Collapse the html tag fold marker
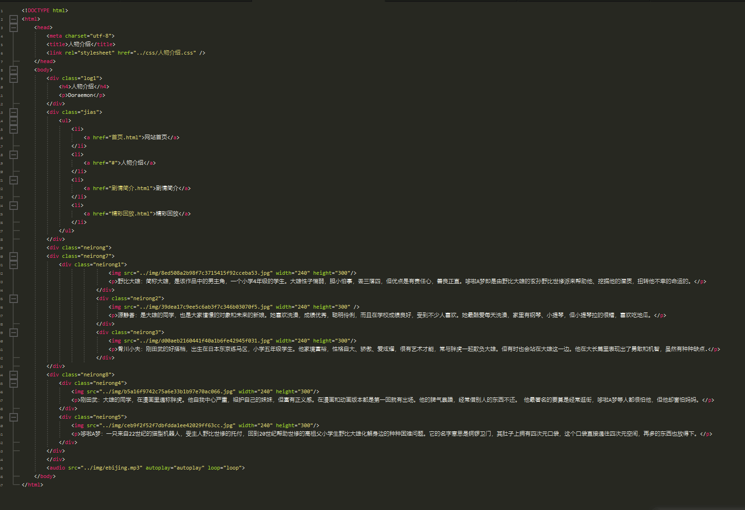The image size is (745, 510). [14, 19]
